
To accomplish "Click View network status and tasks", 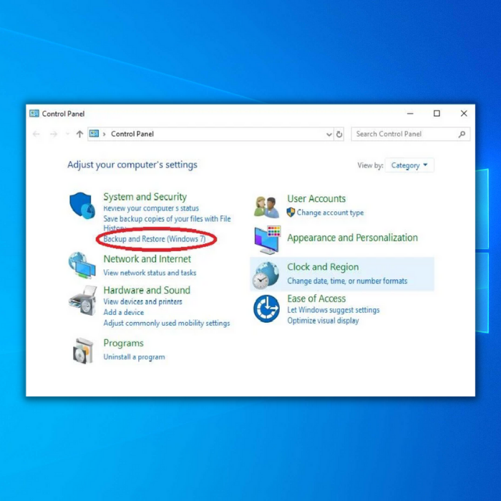I will 150,273.
